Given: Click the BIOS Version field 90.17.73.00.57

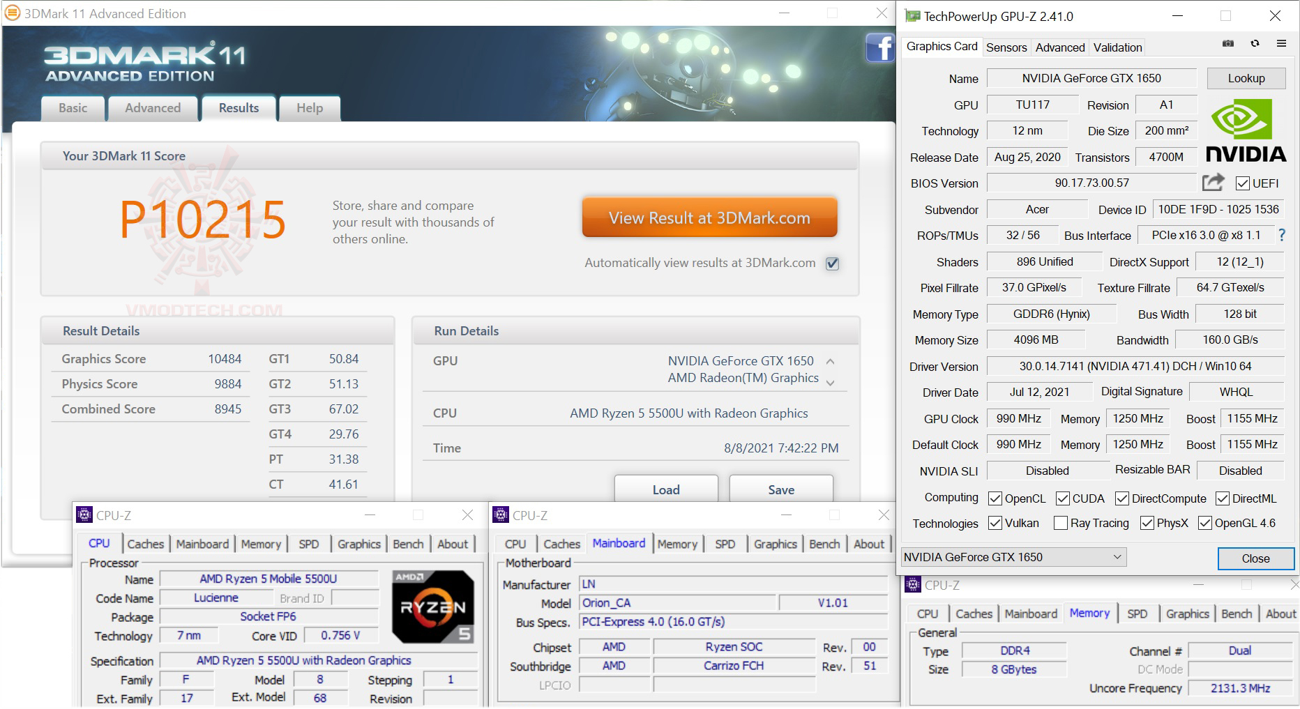Looking at the screenshot, I should click(1091, 183).
